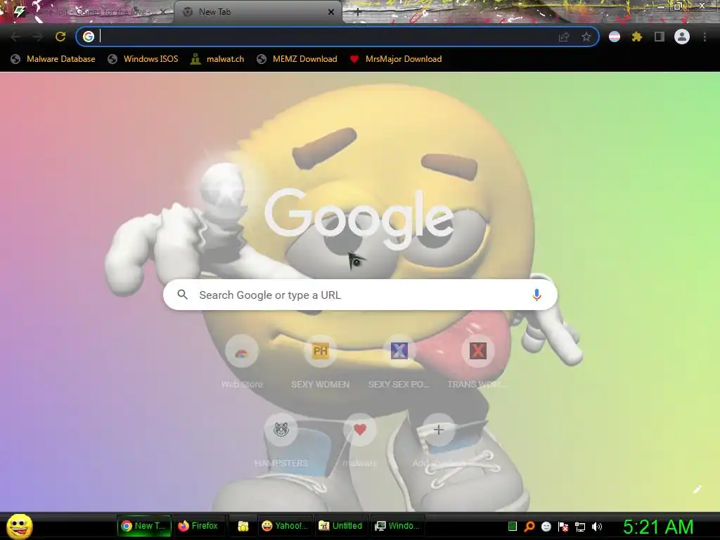
Task: Click the Google logo
Action: 359,219
